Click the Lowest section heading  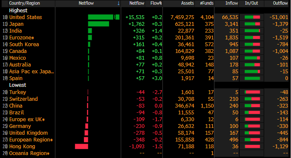click(x=18, y=85)
